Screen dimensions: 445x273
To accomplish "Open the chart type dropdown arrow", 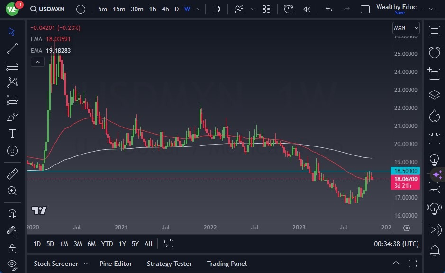I will coord(253,9).
